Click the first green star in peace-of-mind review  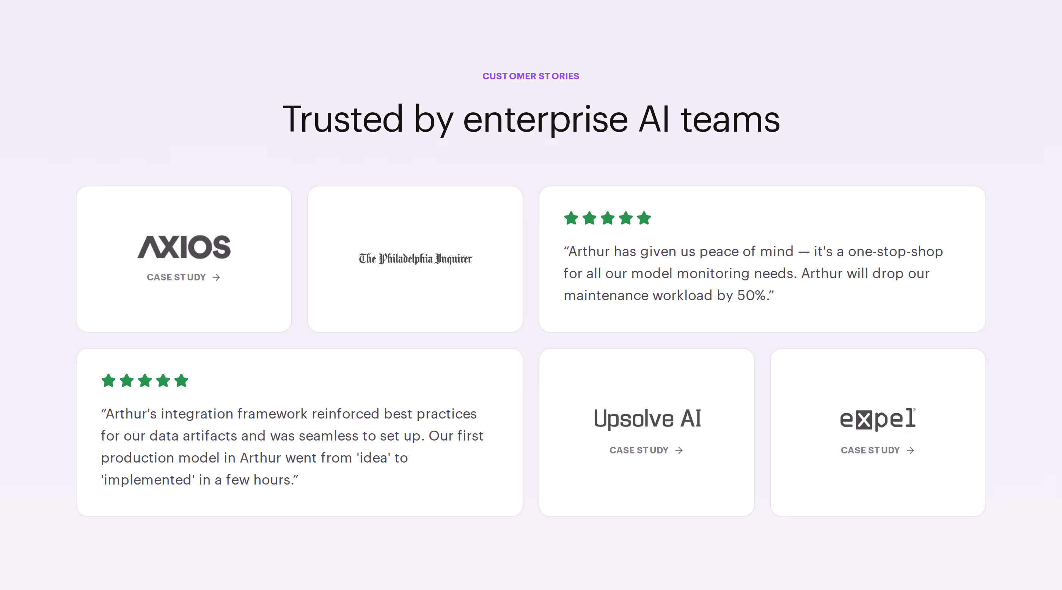[572, 218]
